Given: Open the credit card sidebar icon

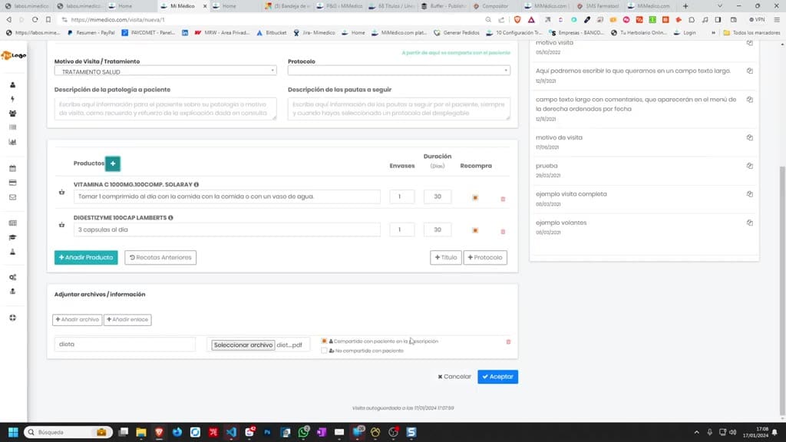Looking at the screenshot, I should [12, 183].
